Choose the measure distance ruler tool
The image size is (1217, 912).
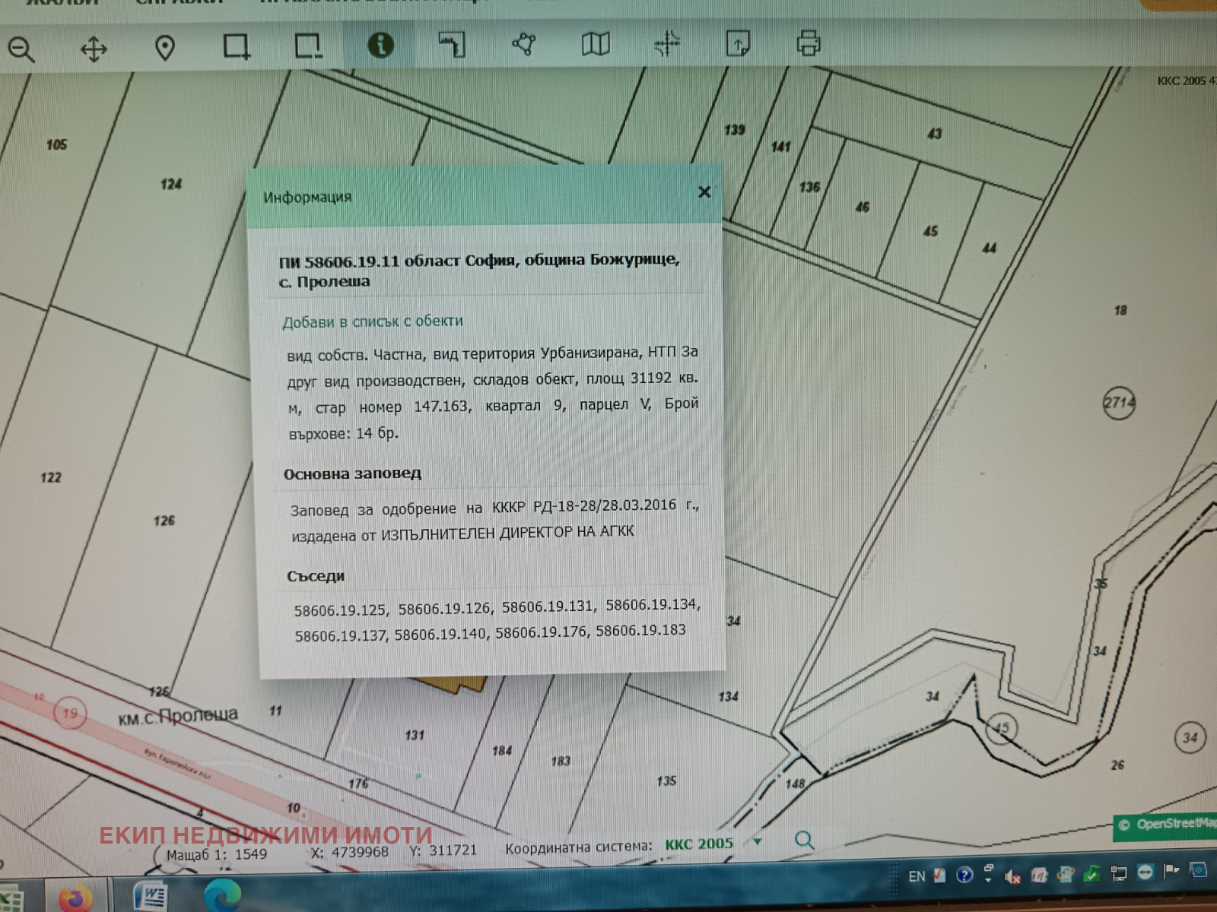452,44
